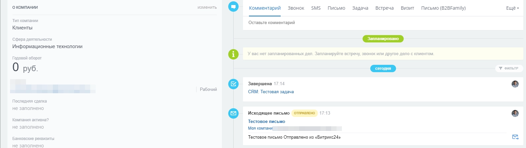Click the Информационные технологии field value
Screen dimensions: 526x148
(47, 46)
